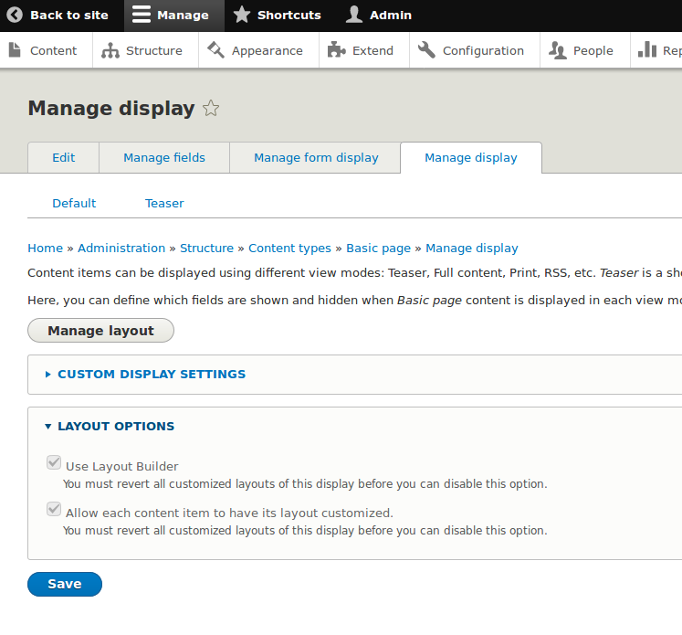Click the Extend puzzle piece icon
The width and height of the screenshot is (682, 635).
(337, 50)
